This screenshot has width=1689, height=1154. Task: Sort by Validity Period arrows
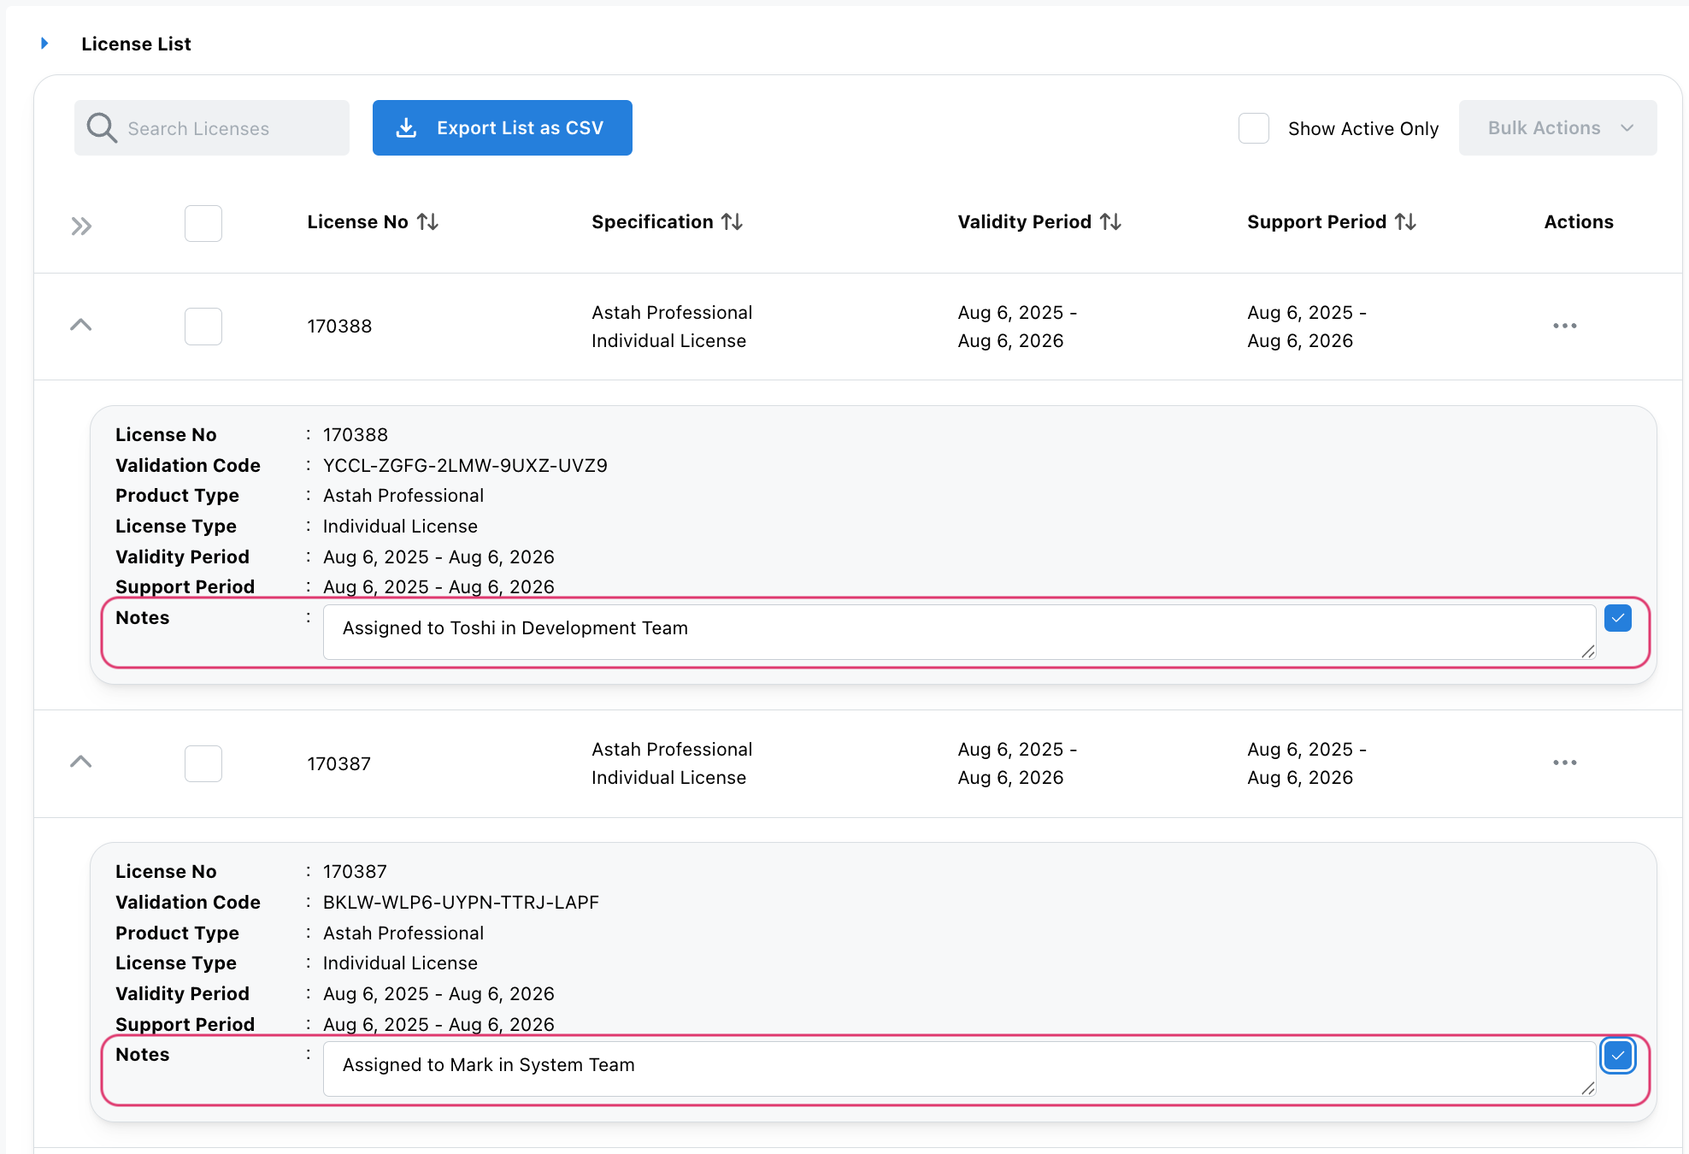click(1110, 222)
